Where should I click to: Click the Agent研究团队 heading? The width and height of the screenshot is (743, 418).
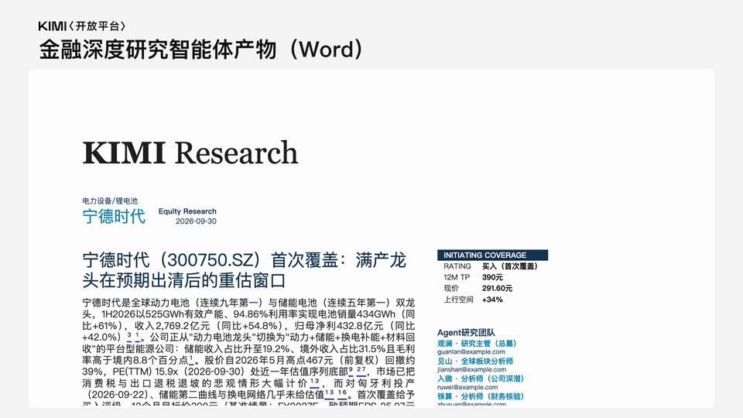click(x=466, y=333)
